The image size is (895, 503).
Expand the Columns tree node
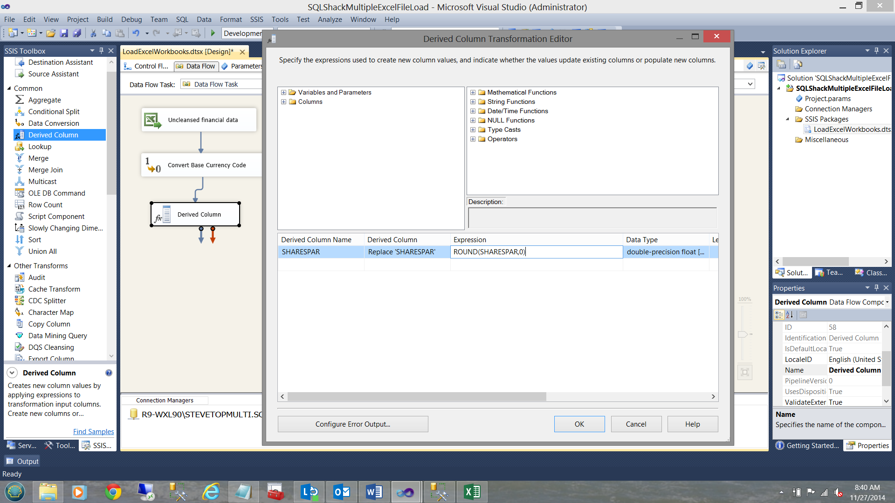tap(283, 102)
